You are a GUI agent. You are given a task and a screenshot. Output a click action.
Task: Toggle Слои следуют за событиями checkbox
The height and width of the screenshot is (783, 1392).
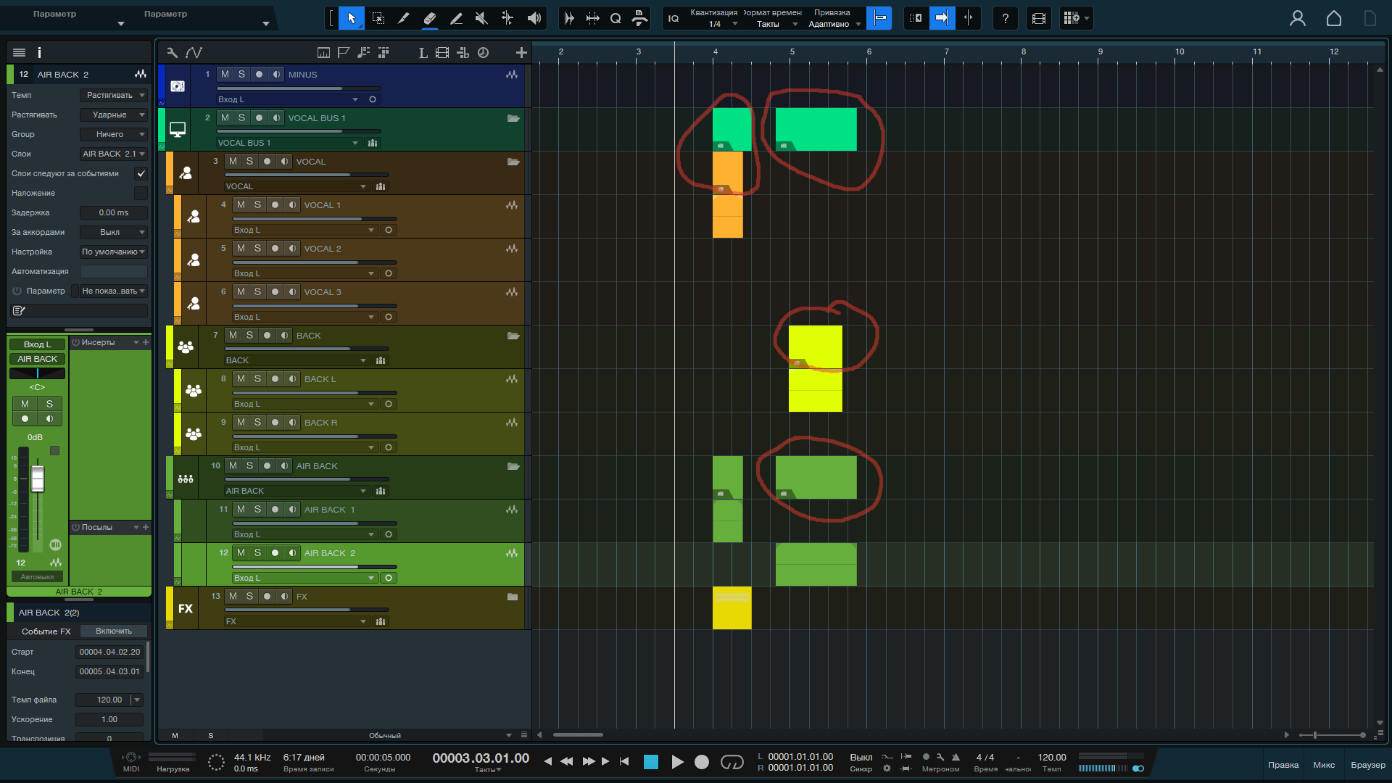[141, 173]
